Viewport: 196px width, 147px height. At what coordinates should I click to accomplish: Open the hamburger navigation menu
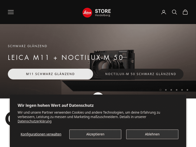11,12
